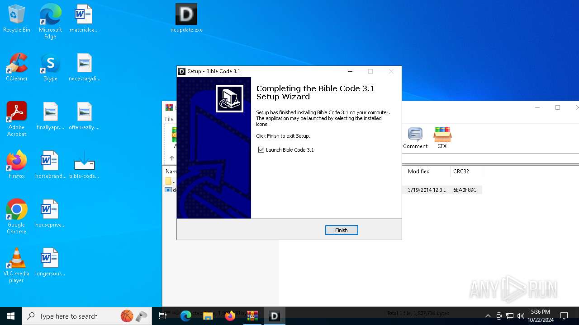Open the Recycle Bin desktop icon
579x325 pixels.
(x=17, y=19)
